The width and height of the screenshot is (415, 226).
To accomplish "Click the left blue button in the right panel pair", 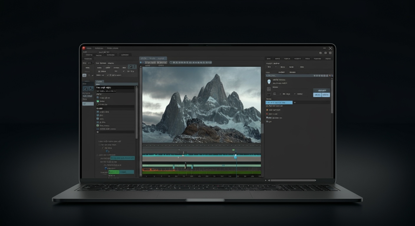I will 317,95.
